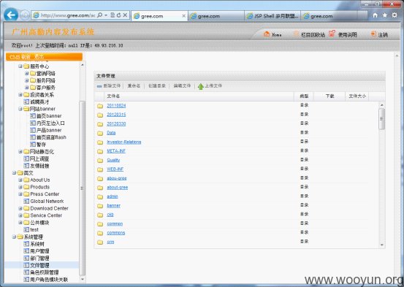Expand the About Us tree node
This screenshot has width=404, height=287.
[x=20, y=180]
